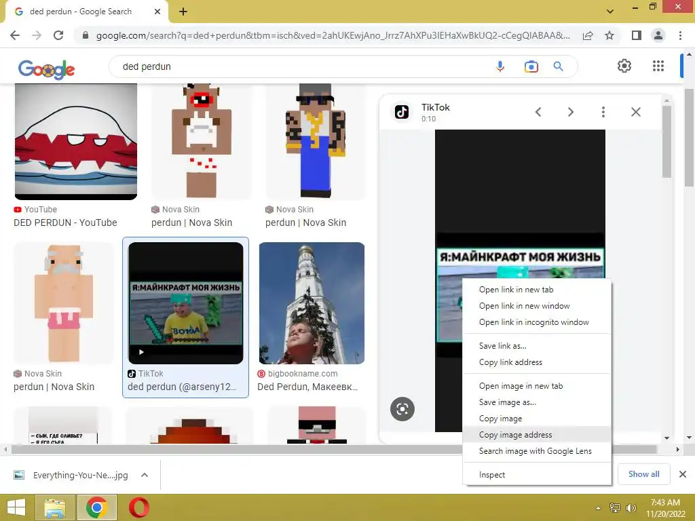This screenshot has width=695, height=521.
Task: Go back to the previous page
Action: [x=15, y=35]
